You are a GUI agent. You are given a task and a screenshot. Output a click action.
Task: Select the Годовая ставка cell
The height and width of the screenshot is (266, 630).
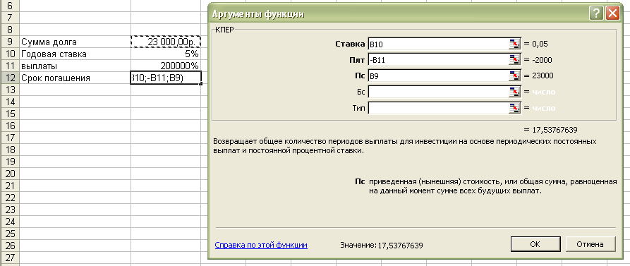75,54
